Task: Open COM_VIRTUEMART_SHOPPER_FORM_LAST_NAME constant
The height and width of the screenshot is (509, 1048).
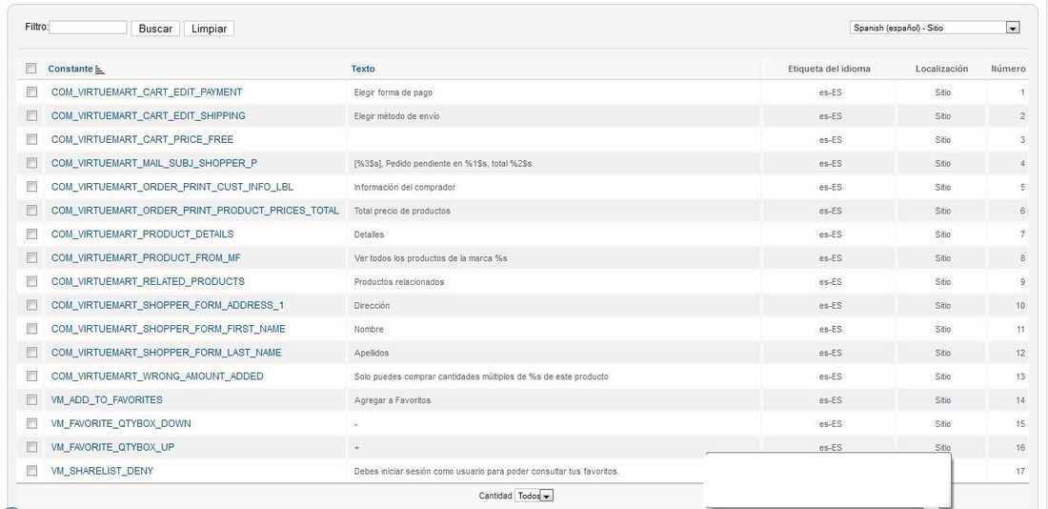Action: 167,353
